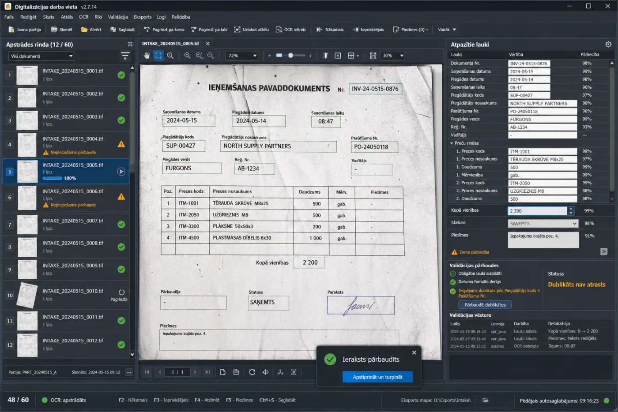The width and height of the screenshot is (618, 412).
Task: Select INTAKE_20240515_0012.tif in the queue
Action: [x=66, y=345]
